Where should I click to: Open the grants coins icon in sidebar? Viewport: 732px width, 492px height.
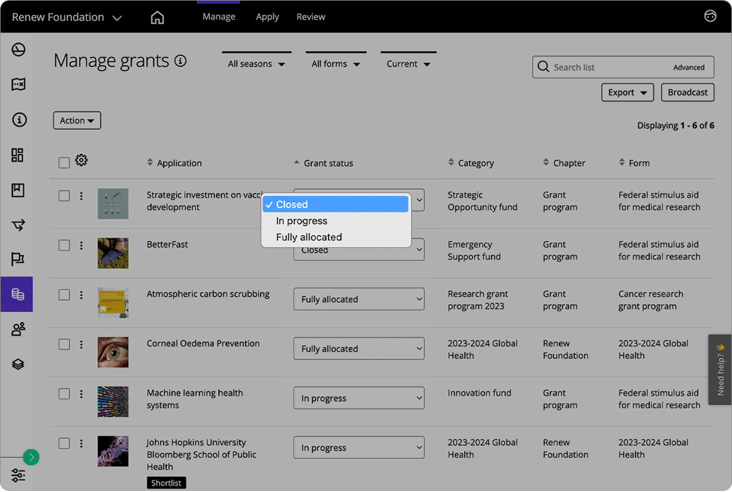click(17, 294)
